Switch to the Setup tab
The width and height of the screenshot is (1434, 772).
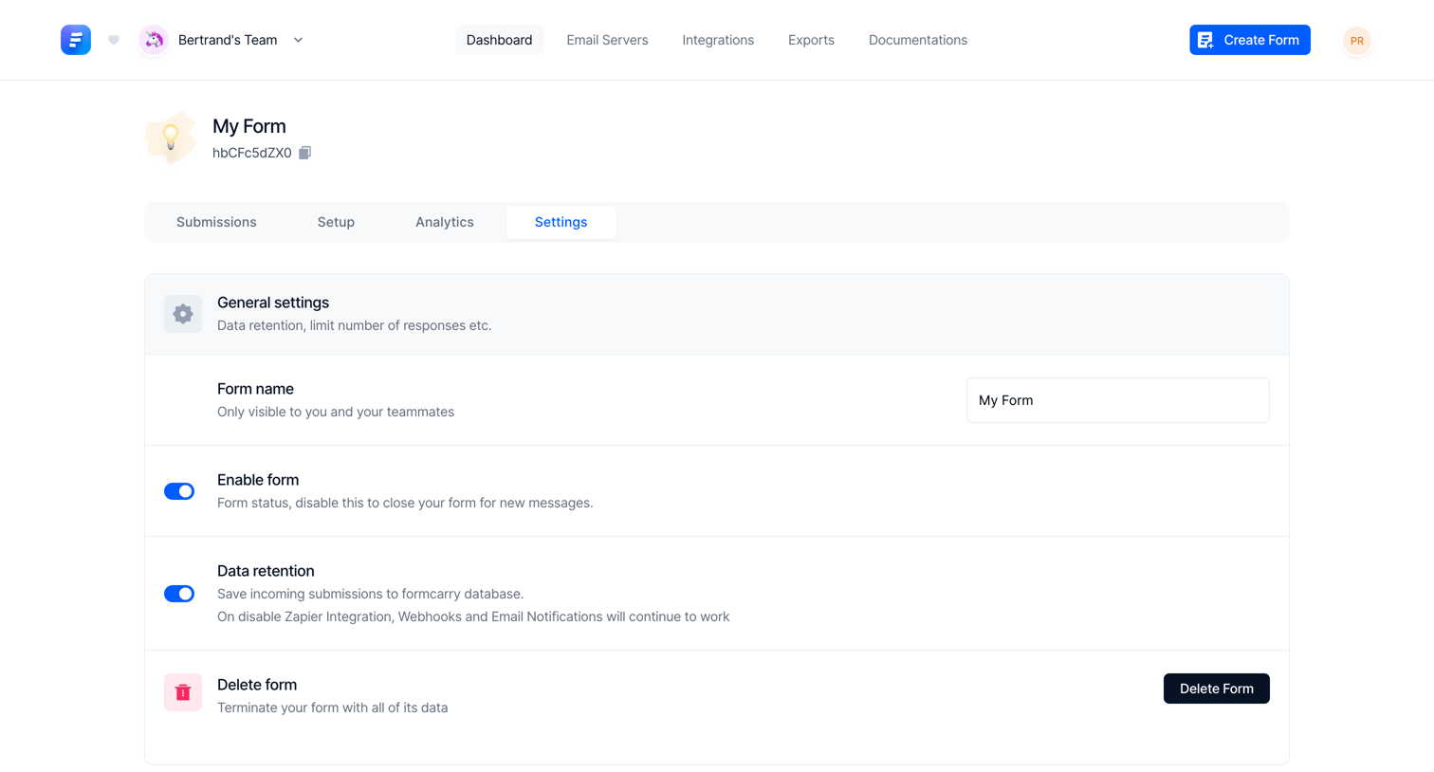click(x=336, y=222)
